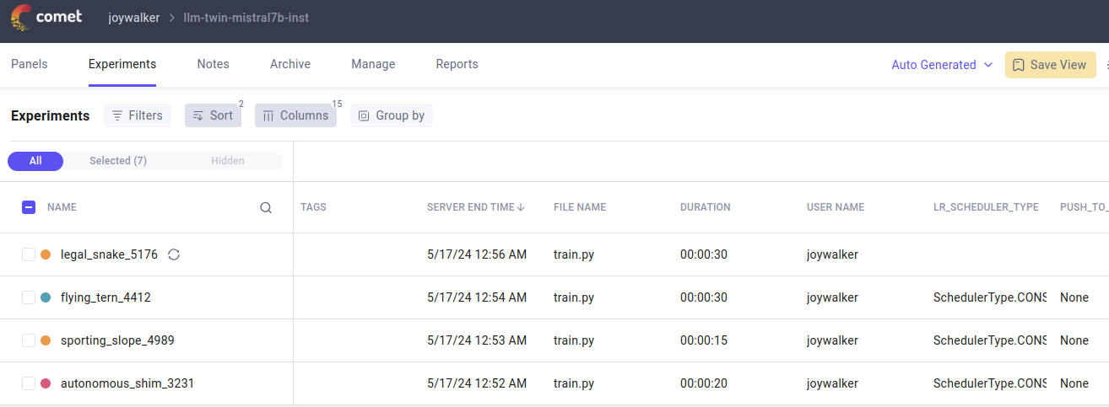Viewport: 1109px width, 407px height.
Task: Check the flying_tern_4412 checkbox
Action: (29, 297)
